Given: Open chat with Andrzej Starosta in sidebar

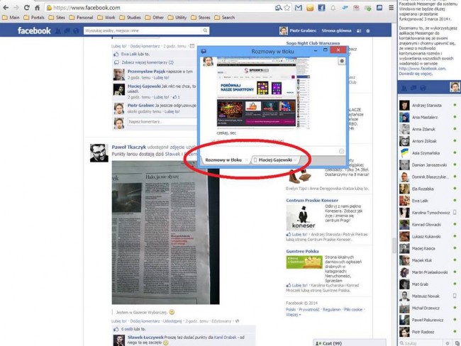Looking at the screenshot, I should 428,105.
